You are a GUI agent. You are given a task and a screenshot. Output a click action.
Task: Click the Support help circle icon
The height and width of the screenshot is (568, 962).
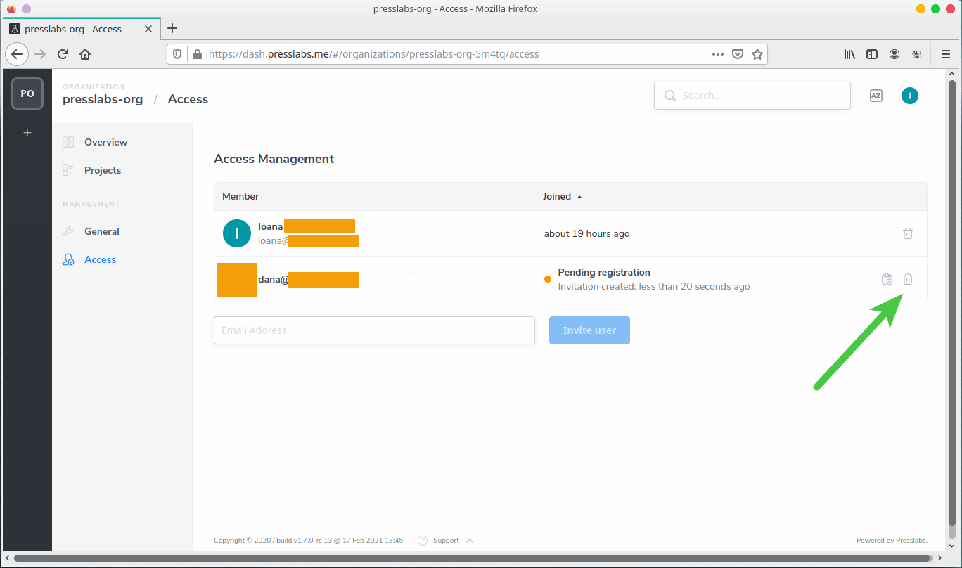click(x=423, y=541)
